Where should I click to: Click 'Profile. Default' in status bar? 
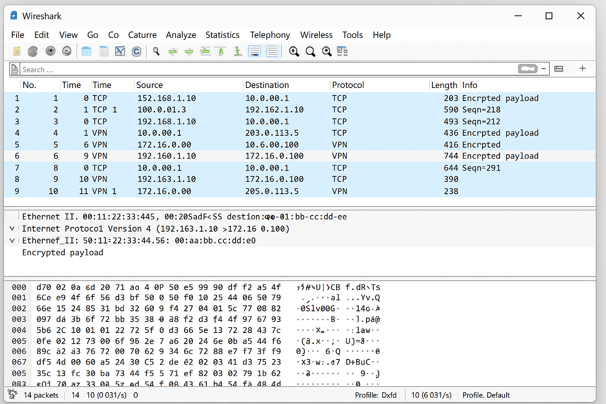point(486,395)
